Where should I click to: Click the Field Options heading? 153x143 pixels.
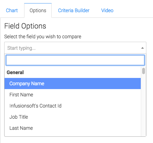click(25, 26)
